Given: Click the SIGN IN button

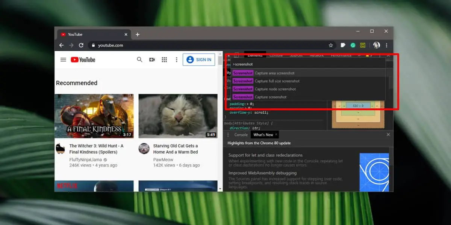Looking at the screenshot, I should tap(199, 59).
